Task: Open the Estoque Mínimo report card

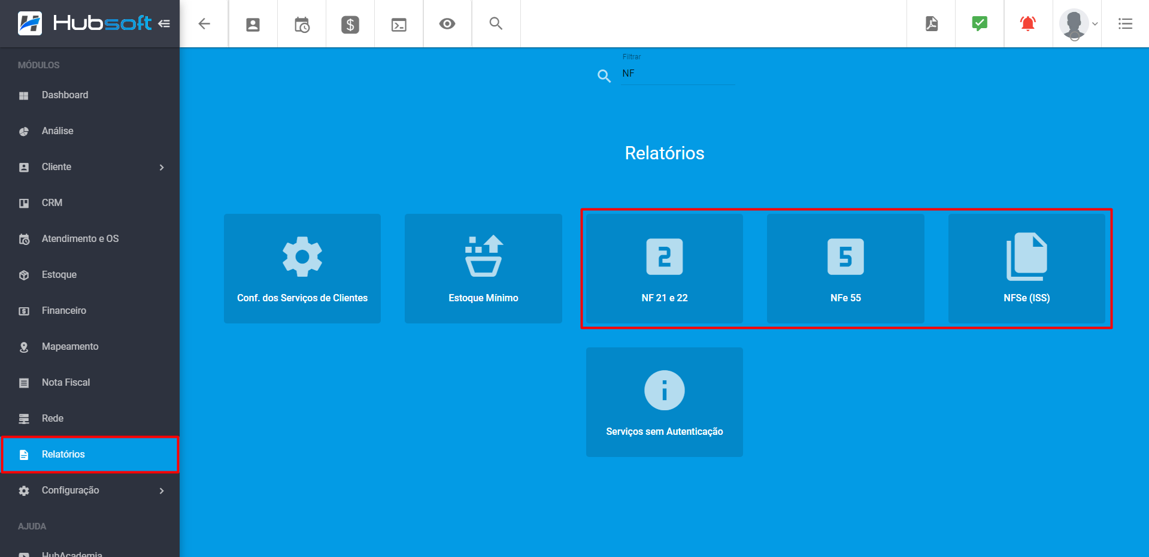Action: 483,268
